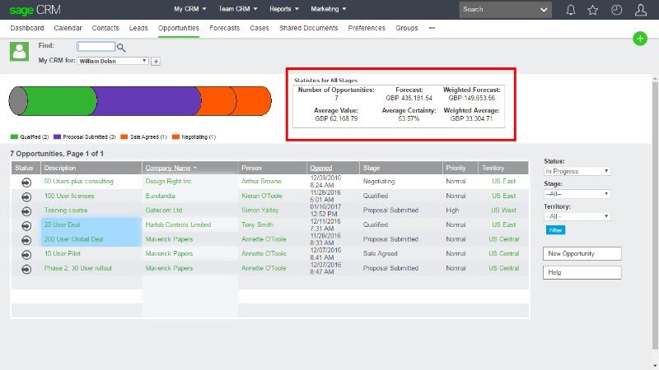Click the purple Proposal Submitted pipeline segment
The width and height of the screenshot is (659, 370).
(147, 101)
